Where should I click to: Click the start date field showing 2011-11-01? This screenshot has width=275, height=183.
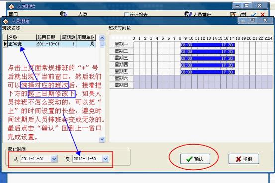coord(36,159)
